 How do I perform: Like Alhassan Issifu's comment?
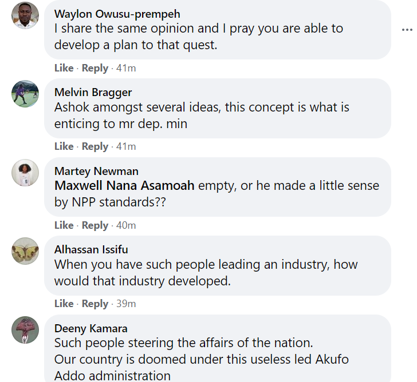[64, 304]
